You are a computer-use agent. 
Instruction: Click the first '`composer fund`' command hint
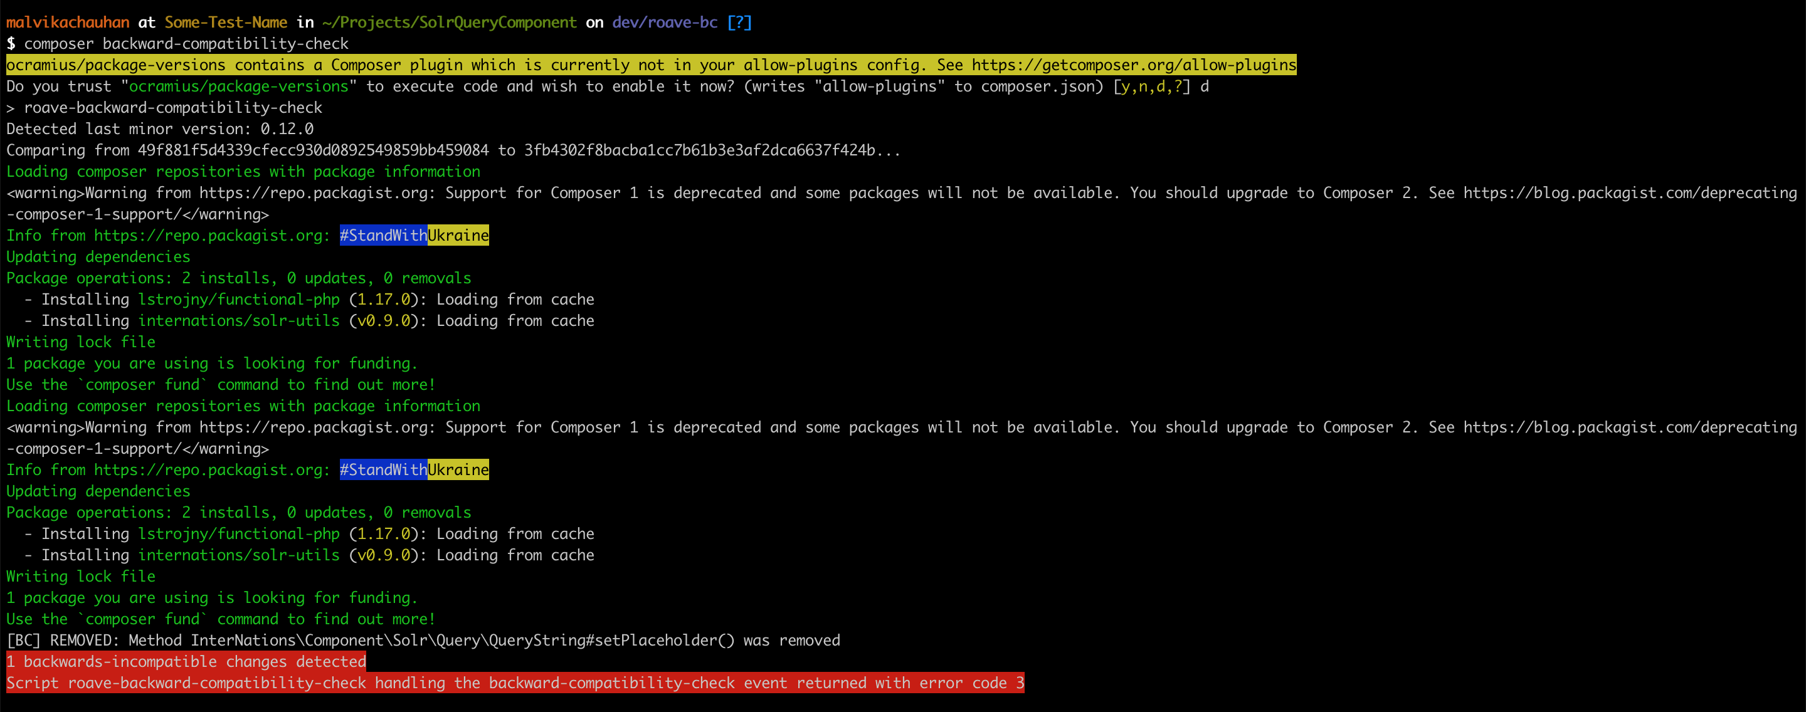(142, 385)
